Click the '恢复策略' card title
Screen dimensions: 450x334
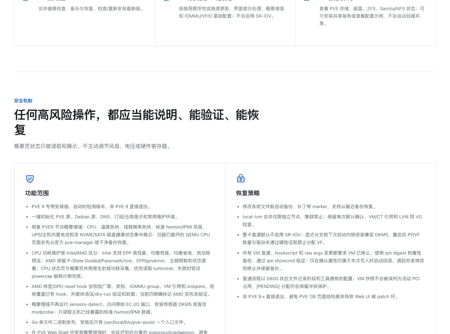(x=248, y=193)
